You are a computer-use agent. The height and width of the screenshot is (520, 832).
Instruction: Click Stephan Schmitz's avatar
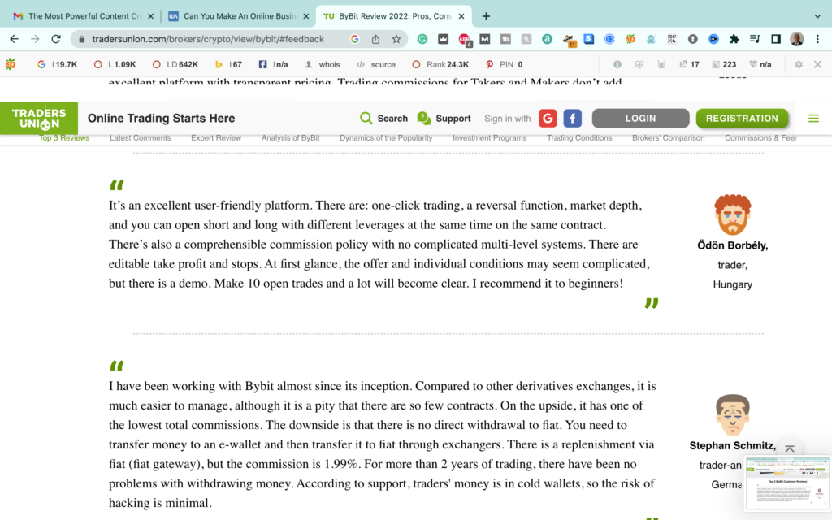point(732,414)
